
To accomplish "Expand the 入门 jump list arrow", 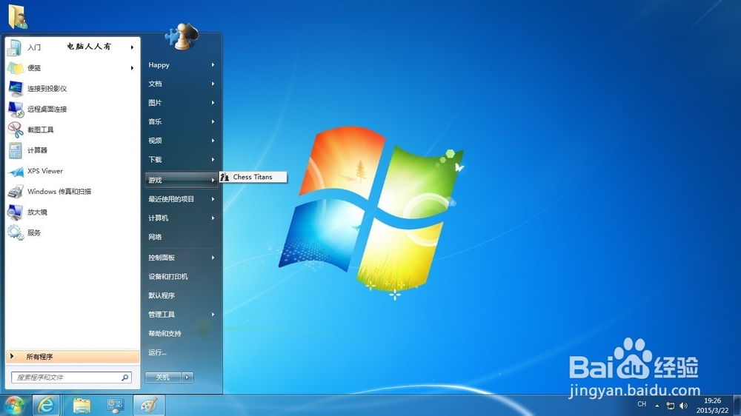I will point(133,47).
